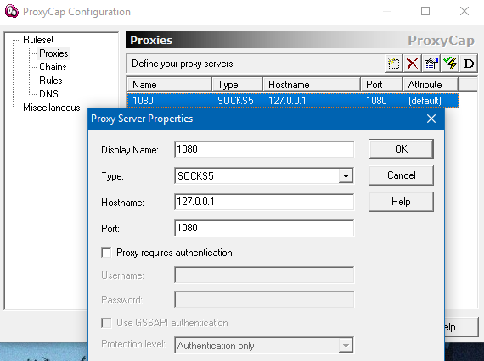
Task: Select DNS in the tree
Action: (48, 93)
